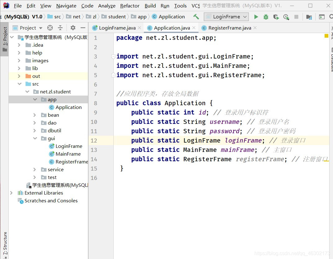Expand the help folder
This screenshot has height=259, width=333.
[19, 53]
